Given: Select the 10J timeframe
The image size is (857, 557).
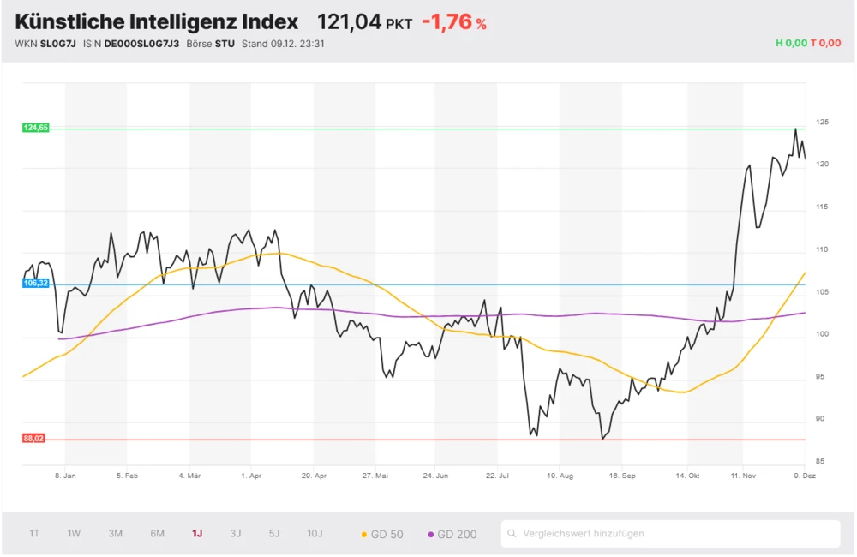Looking at the screenshot, I should tap(315, 533).
